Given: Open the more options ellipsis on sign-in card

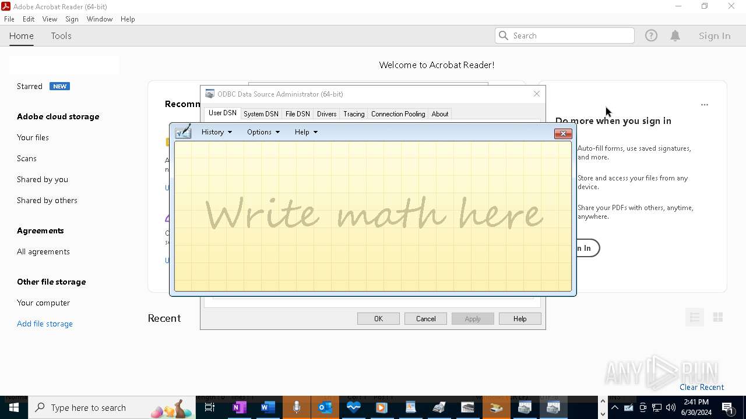Looking at the screenshot, I should click(705, 105).
